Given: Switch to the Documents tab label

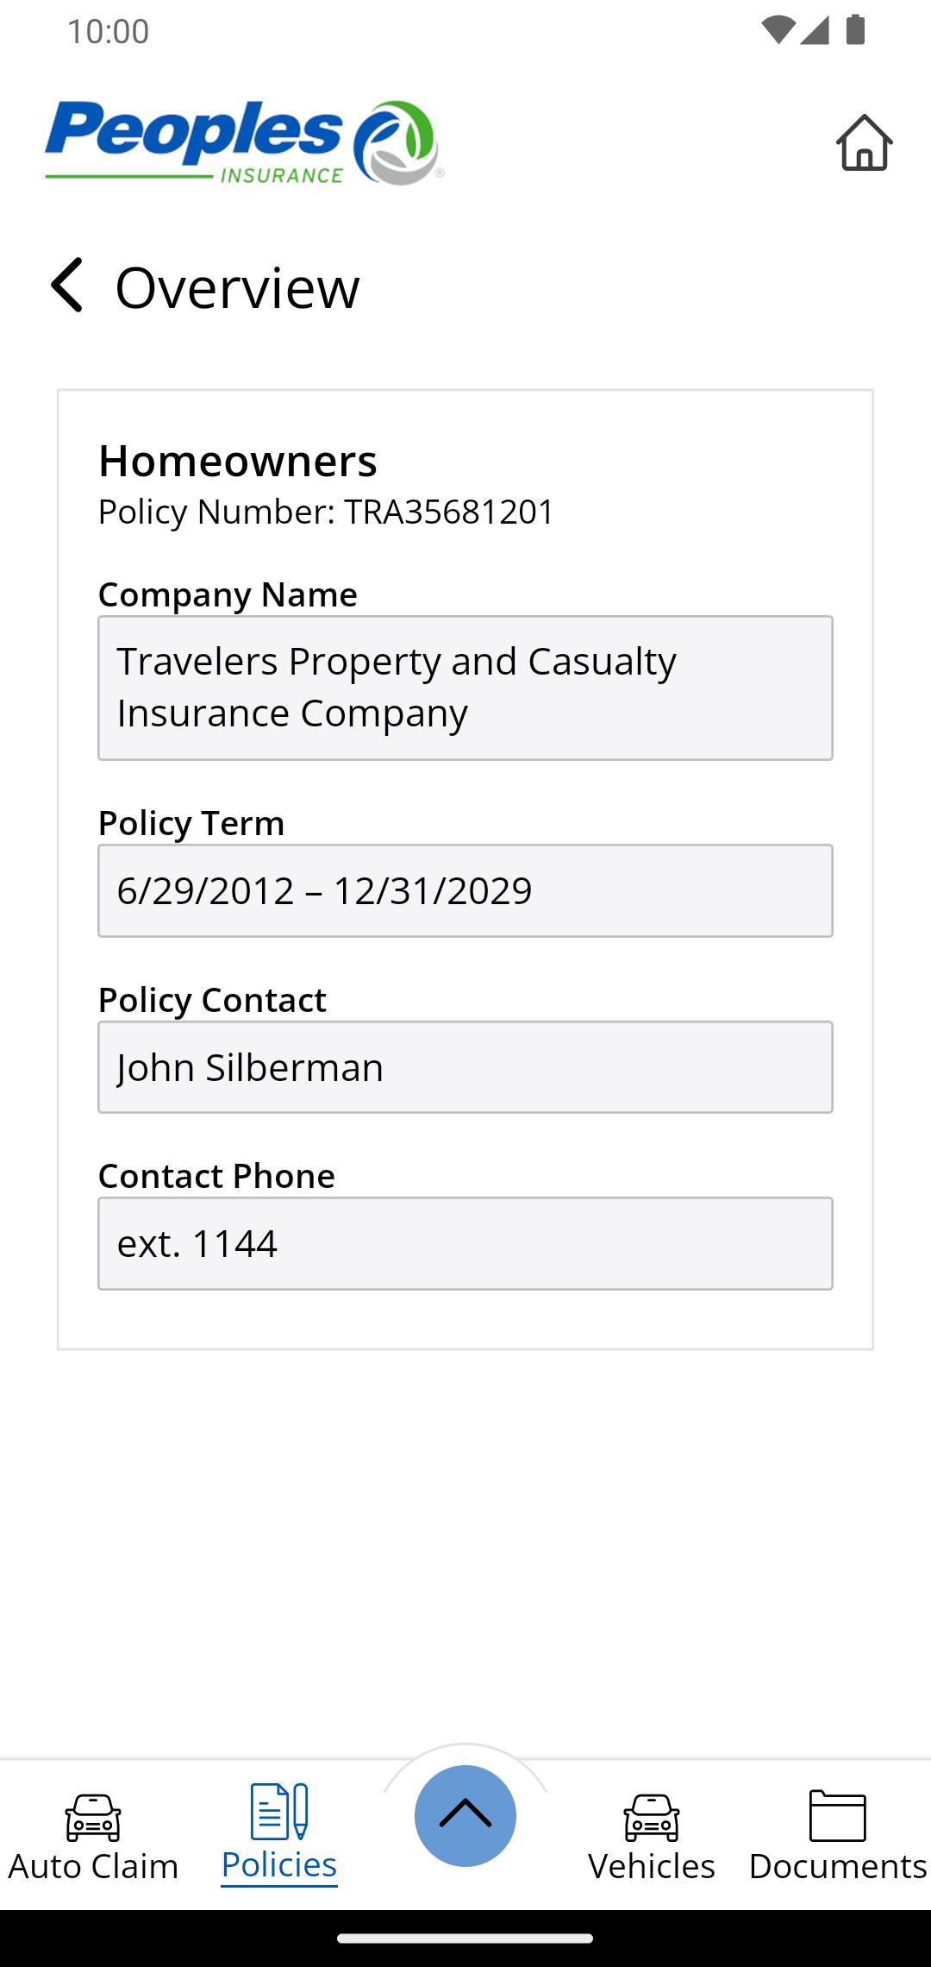Looking at the screenshot, I should pyautogui.click(x=838, y=1866).
